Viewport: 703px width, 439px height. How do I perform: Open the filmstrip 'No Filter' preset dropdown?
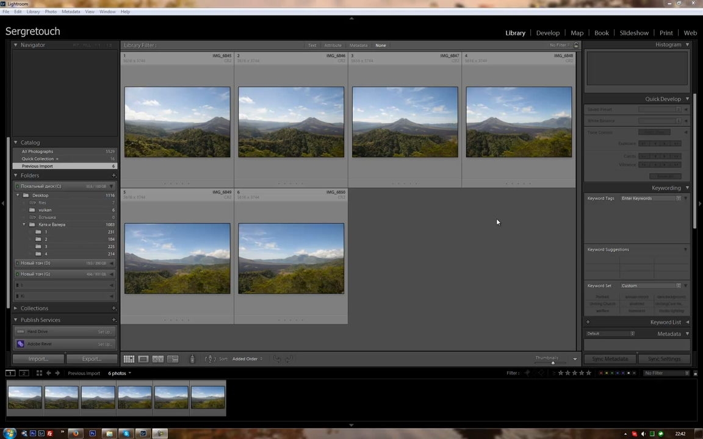pyautogui.click(x=666, y=373)
